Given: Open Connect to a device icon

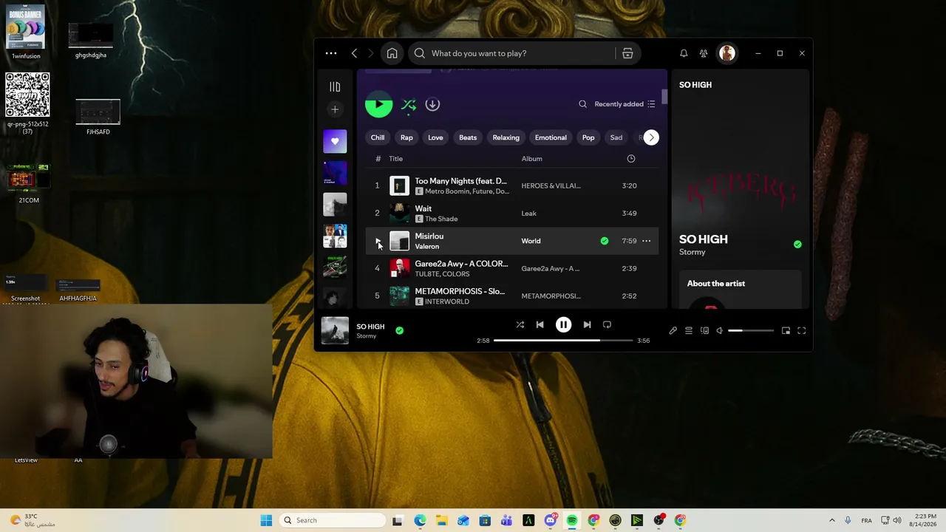Looking at the screenshot, I should (x=704, y=330).
